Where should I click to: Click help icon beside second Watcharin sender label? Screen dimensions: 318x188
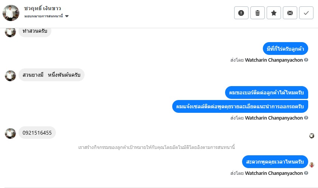pyautogui.click(x=306, y=118)
